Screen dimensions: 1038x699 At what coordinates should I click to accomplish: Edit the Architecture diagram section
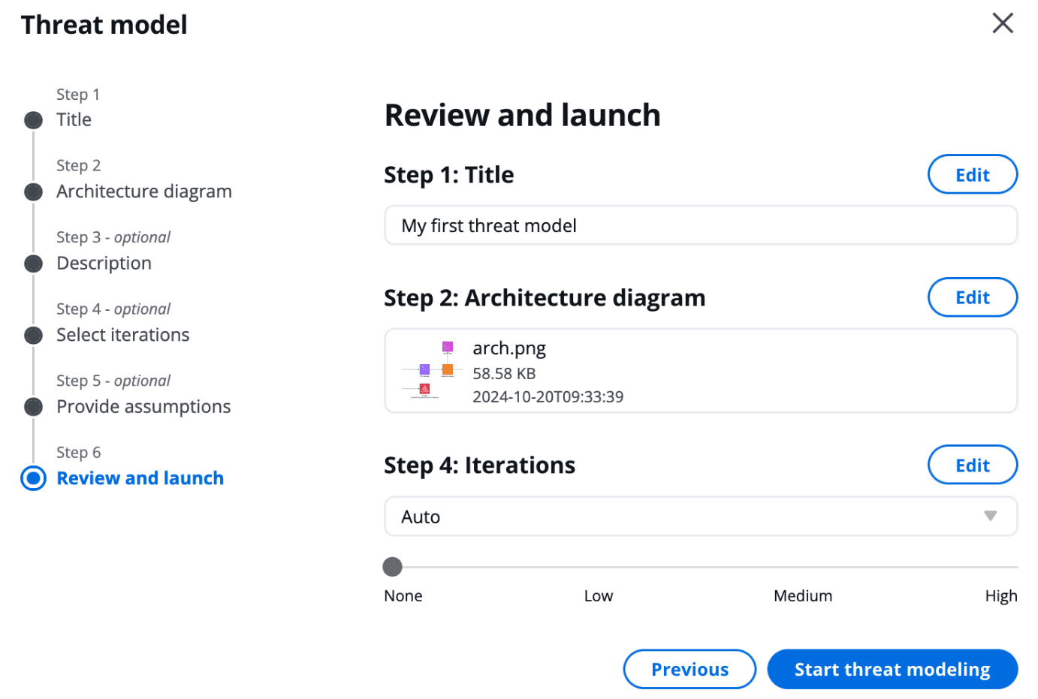click(972, 297)
